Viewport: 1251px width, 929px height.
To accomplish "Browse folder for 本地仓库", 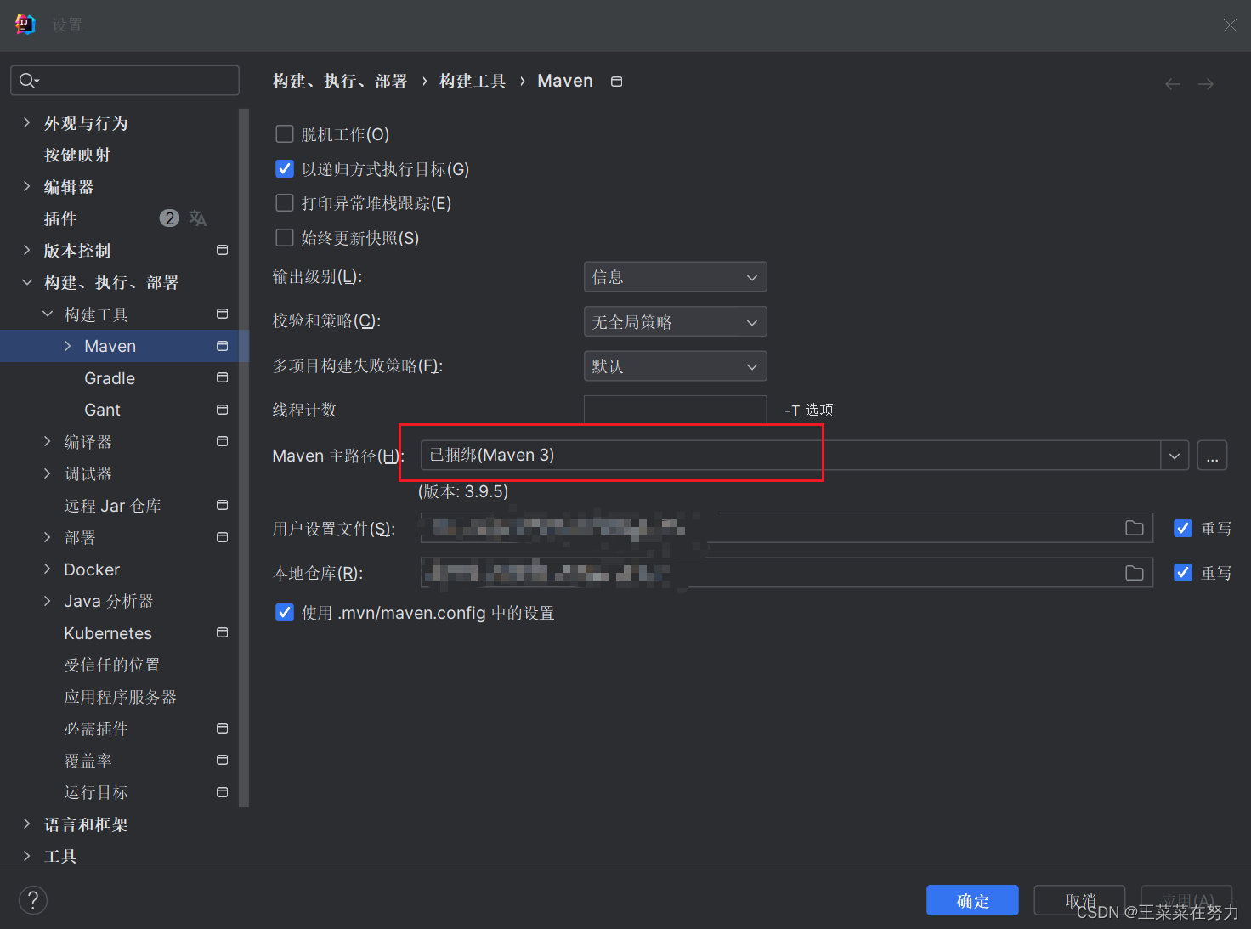I will [x=1135, y=573].
